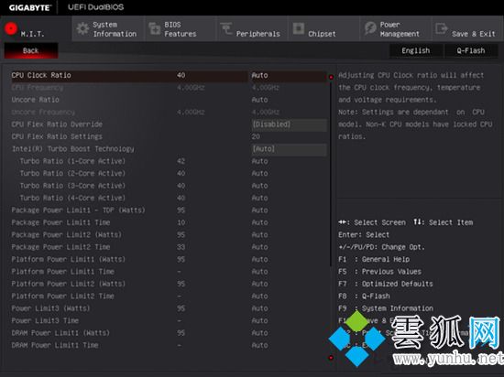The width and height of the screenshot is (504, 377).
Task: Click the Power Limit3 (Watts) label
Action: click(50, 308)
